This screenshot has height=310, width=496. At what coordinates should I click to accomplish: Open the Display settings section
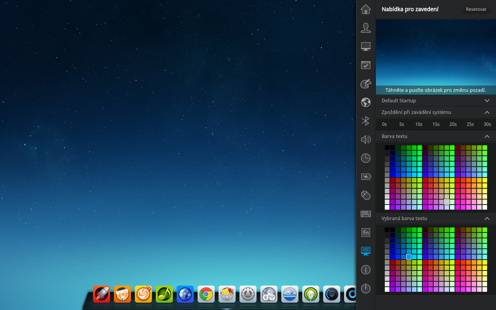(365, 46)
